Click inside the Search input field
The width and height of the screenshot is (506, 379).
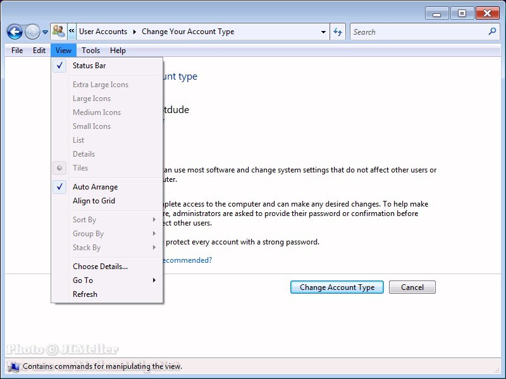(417, 32)
